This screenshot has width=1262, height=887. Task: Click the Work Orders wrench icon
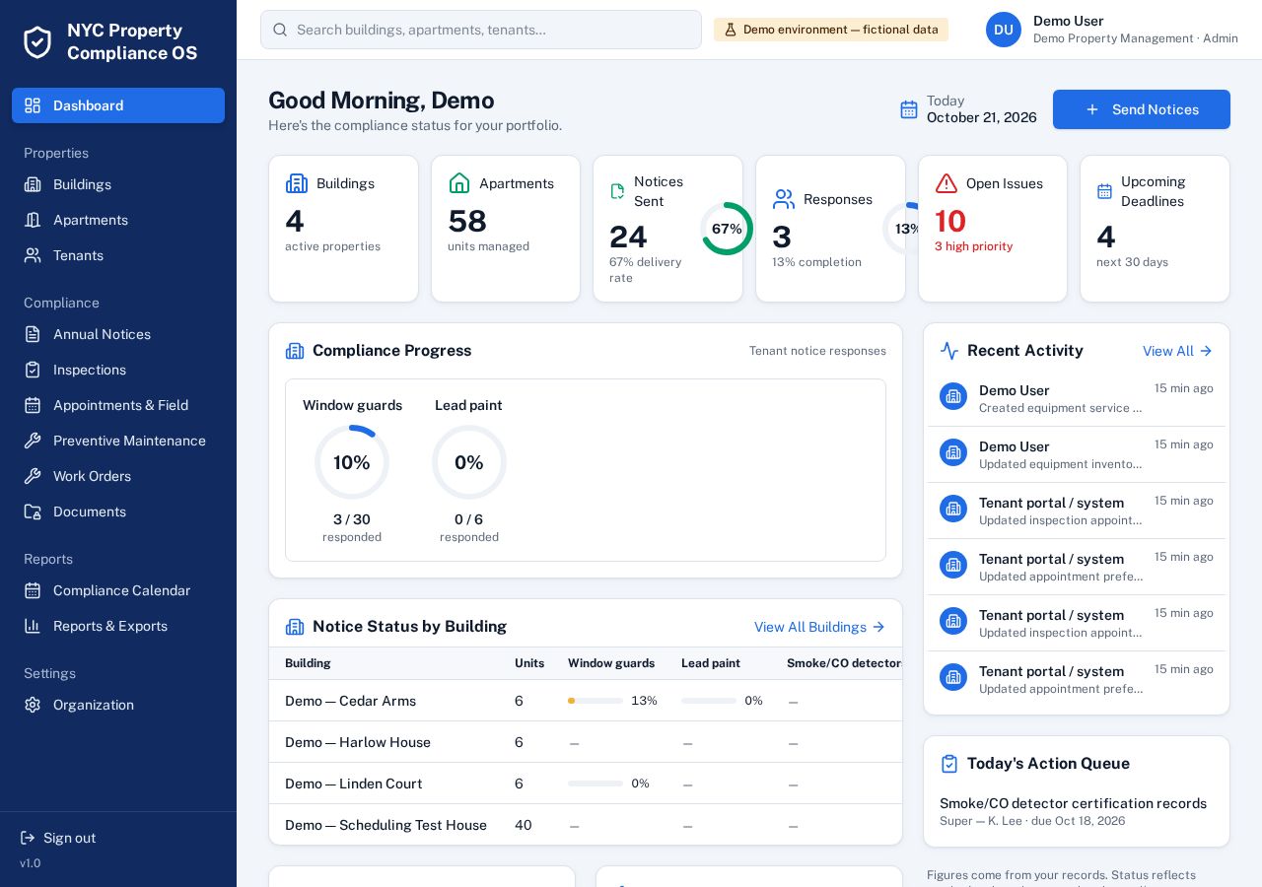click(x=33, y=476)
